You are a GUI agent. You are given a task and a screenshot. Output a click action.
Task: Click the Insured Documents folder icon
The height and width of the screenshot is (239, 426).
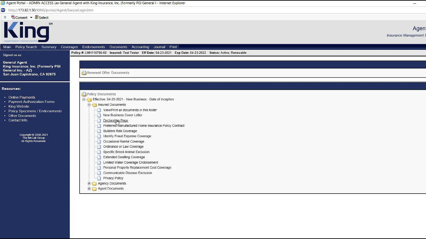click(x=95, y=105)
